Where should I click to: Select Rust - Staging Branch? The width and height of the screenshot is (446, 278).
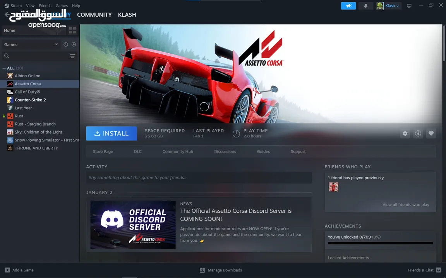40,124
